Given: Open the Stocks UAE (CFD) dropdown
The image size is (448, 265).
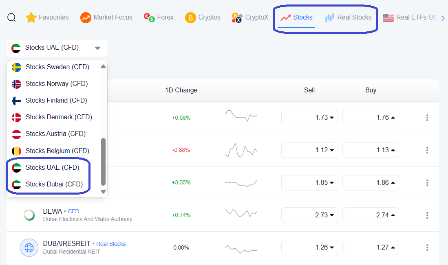Looking at the screenshot, I should [x=57, y=48].
